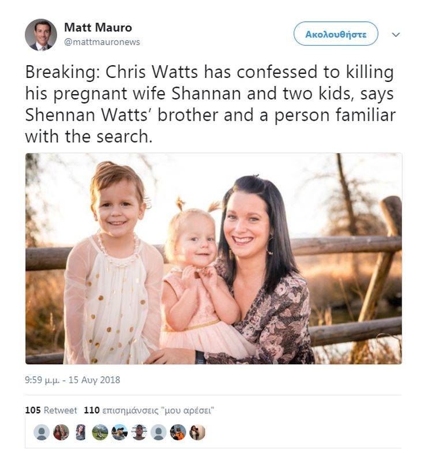The width and height of the screenshot is (424, 449).
Task: Open the green mountain landscape avatar
Action: pyautogui.click(x=100, y=432)
